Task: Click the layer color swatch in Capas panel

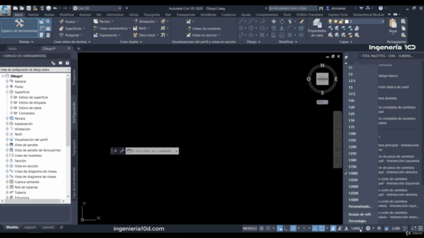Action: click(x=346, y=21)
